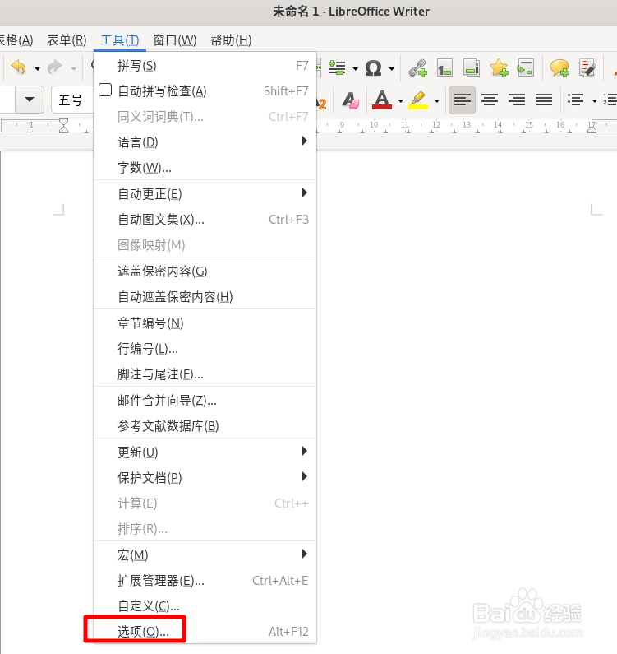The image size is (617, 654).
Task: Insert a special character with Omega icon
Action: tap(373, 68)
